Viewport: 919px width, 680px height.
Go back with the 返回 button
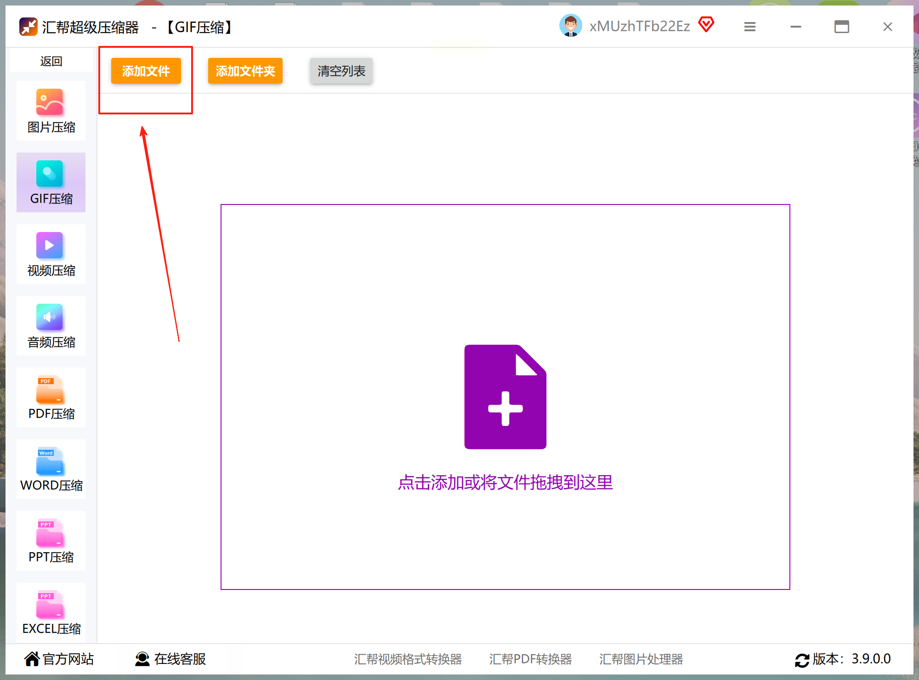pos(51,61)
